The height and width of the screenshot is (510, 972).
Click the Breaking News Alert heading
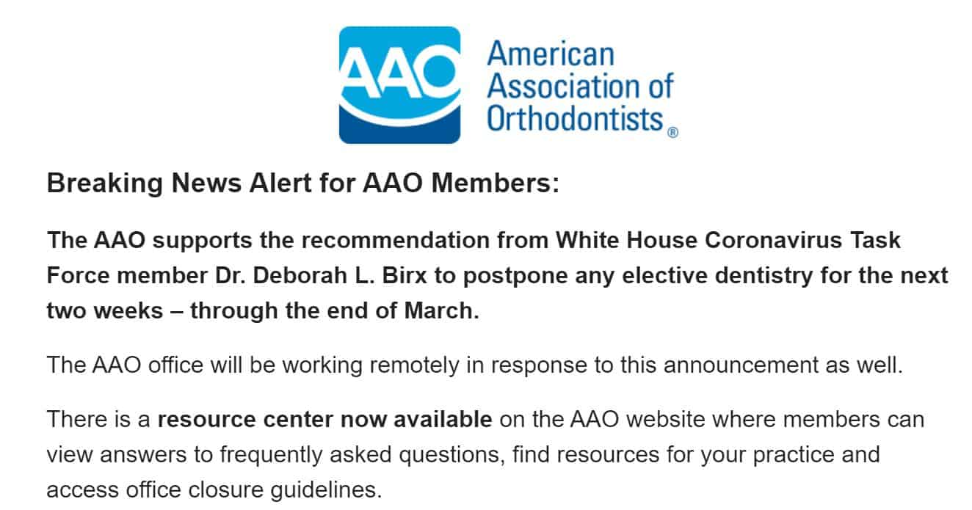click(x=302, y=183)
